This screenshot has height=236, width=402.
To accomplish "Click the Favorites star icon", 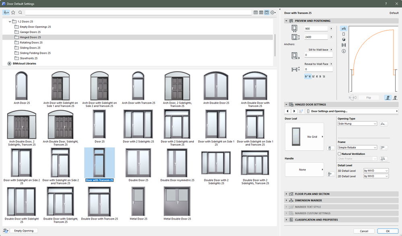I will pos(13,12).
